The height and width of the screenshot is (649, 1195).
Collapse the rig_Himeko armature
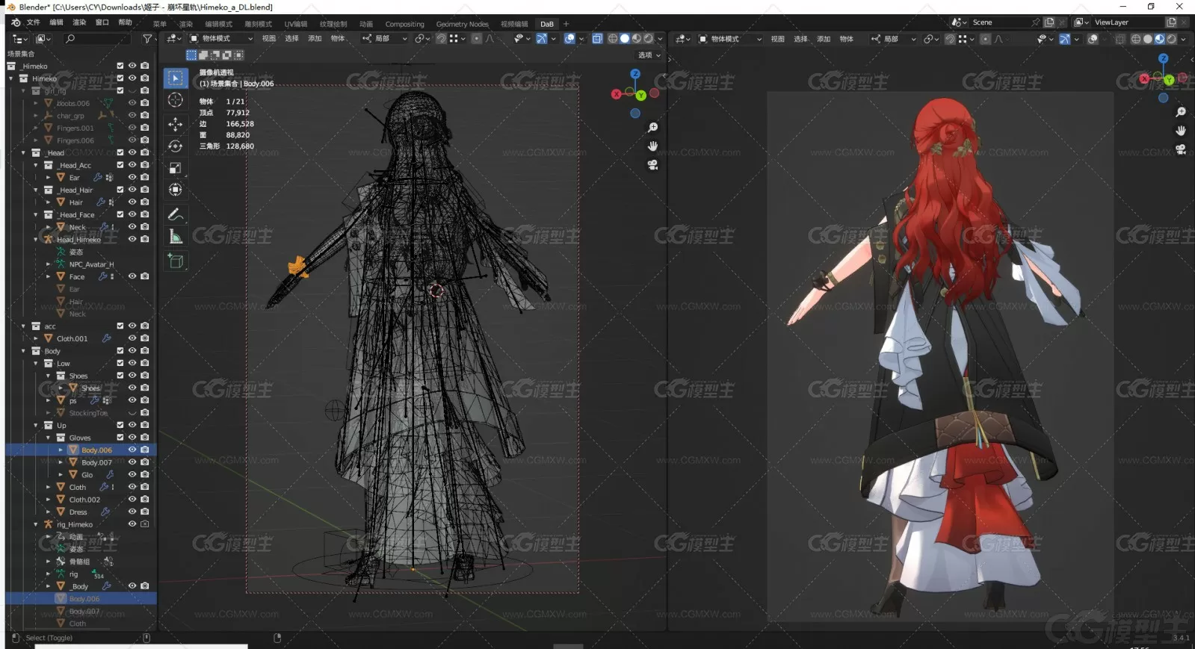tap(35, 525)
